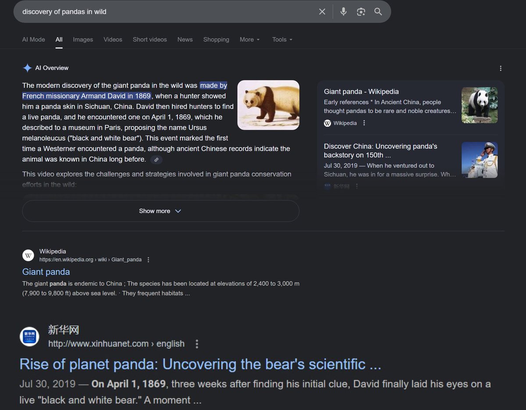Click the 'AI Overview' heading text

pos(52,68)
